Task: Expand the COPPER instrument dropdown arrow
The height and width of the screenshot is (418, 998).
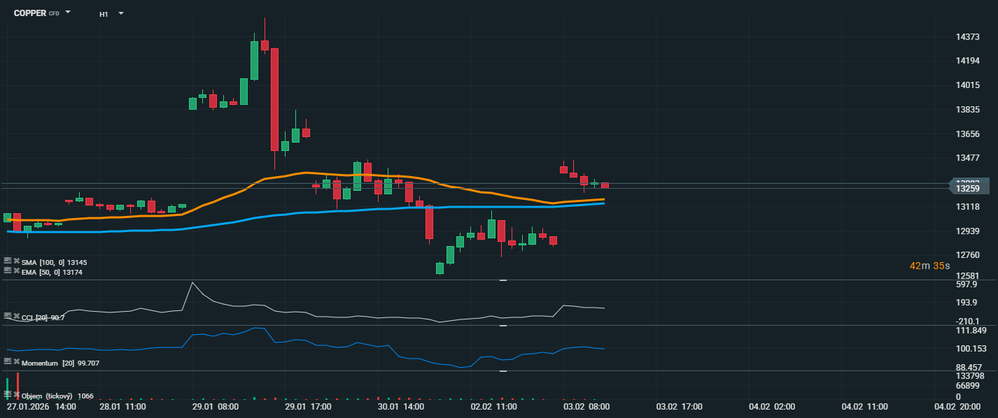Action: 68,13
